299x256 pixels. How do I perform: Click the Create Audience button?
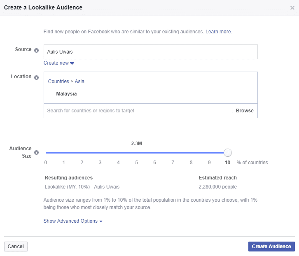(x=271, y=247)
